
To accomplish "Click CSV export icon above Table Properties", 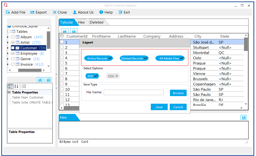I will [x=40, y=80].
